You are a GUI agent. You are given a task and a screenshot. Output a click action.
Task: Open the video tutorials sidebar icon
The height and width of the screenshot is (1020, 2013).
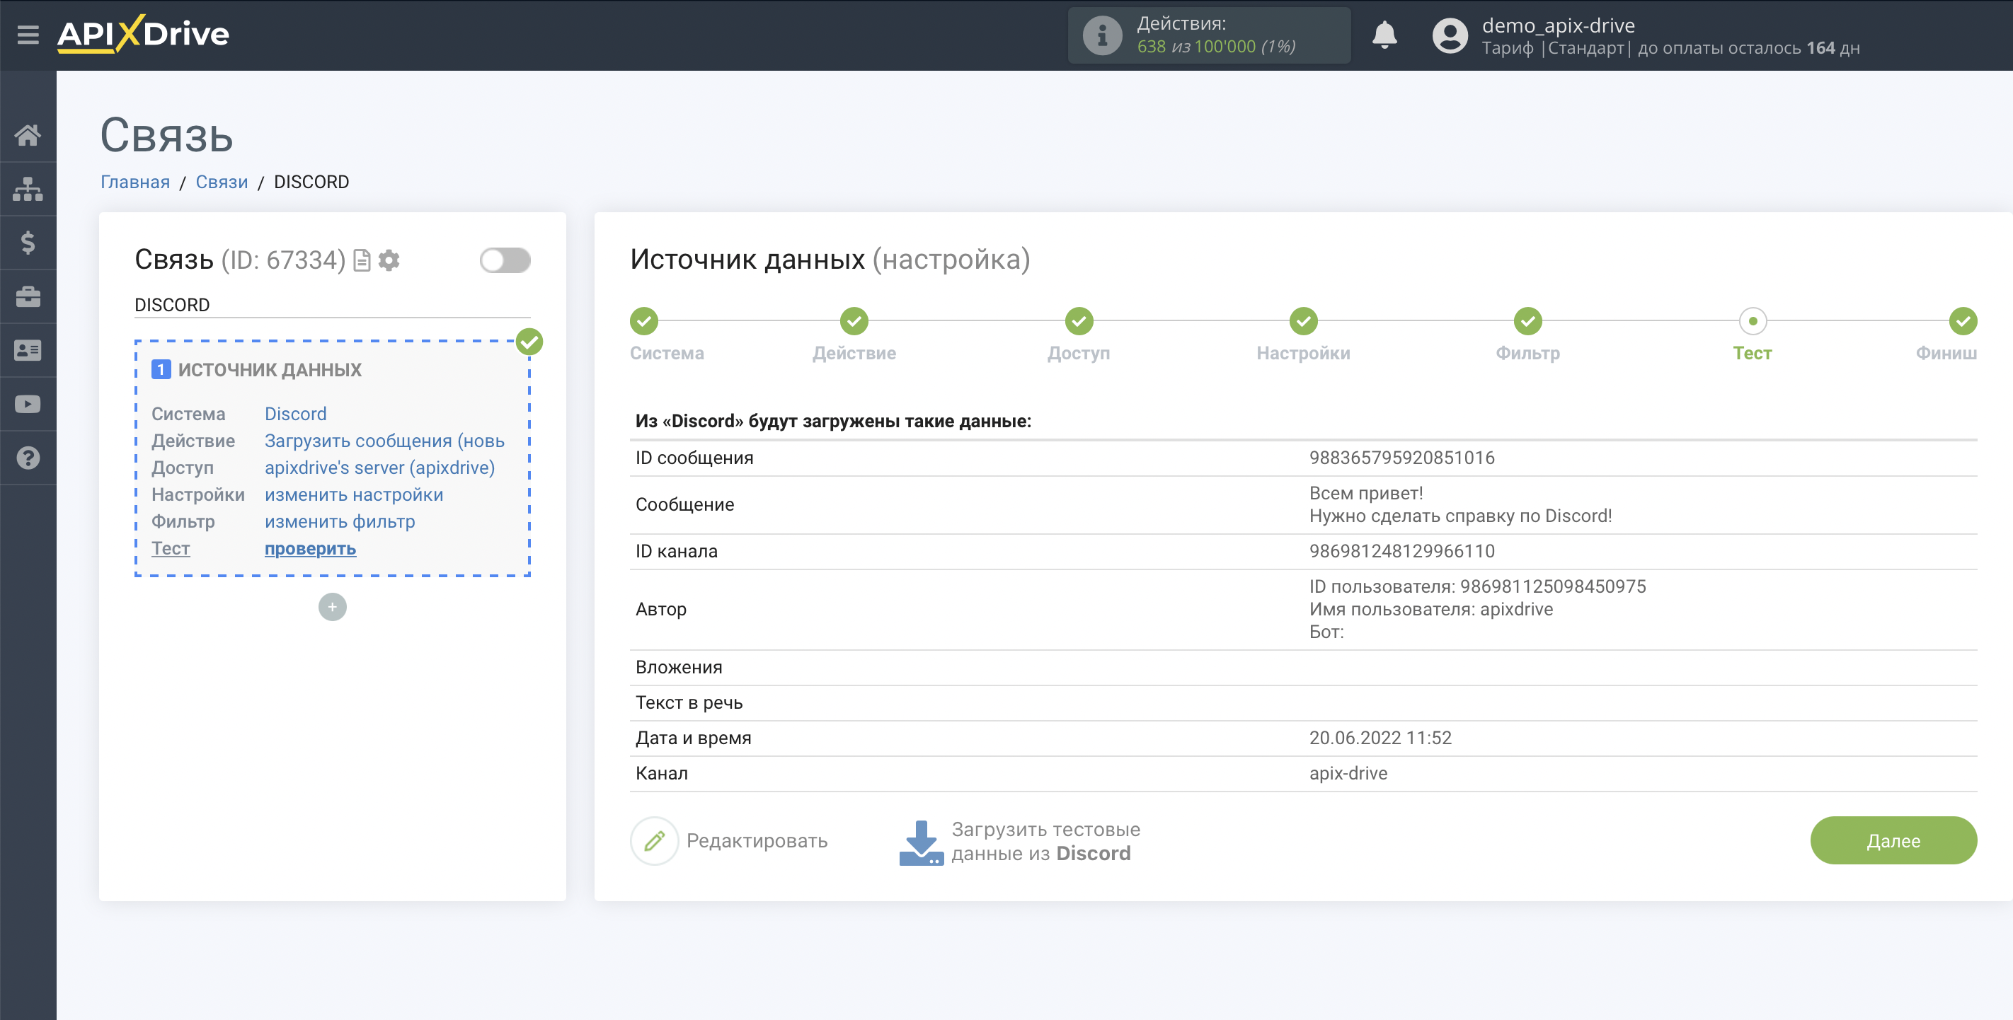click(x=28, y=405)
